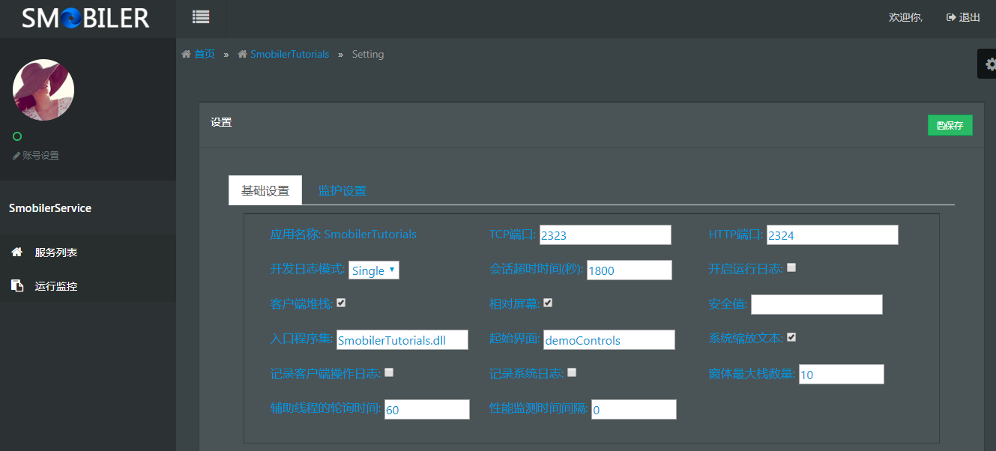
Task: Click the TCP端口 input field
Action: (606, 234)
